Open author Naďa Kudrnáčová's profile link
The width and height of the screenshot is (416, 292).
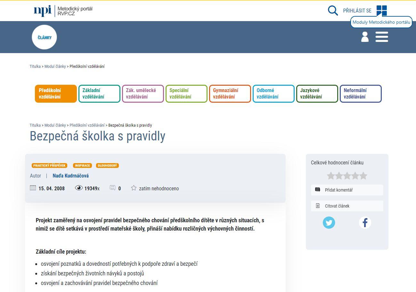[x=70, y=176]
